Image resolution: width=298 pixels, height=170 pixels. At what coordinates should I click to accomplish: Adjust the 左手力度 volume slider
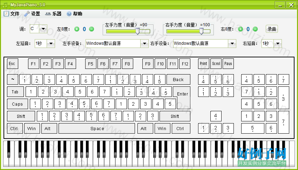(x=137, y=31)
